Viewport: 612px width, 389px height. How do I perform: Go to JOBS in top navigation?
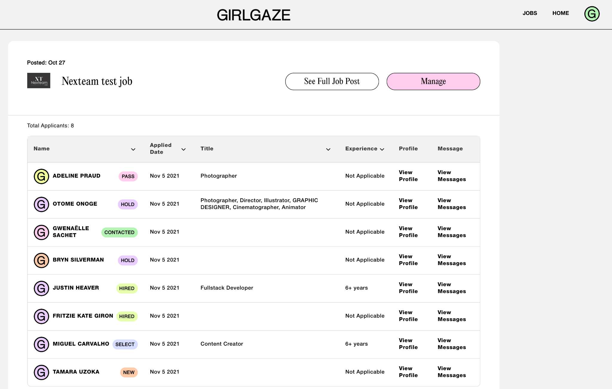pyautogui.click(x=530, y=13)
